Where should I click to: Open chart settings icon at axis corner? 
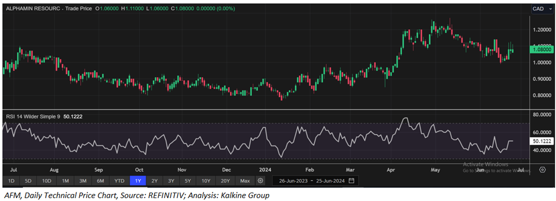click(543, 169)
